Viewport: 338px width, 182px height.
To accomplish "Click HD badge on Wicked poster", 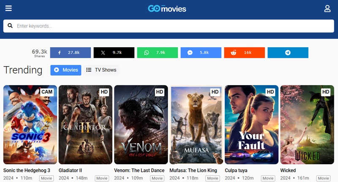I will [326, 92].
